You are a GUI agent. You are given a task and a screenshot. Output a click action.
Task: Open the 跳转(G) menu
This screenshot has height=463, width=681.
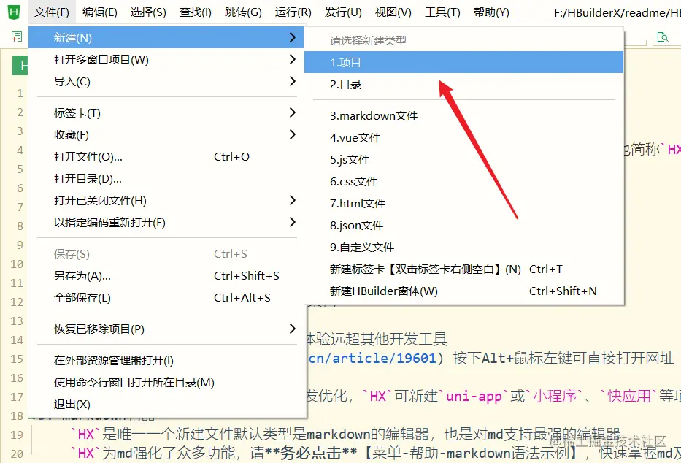243,12
